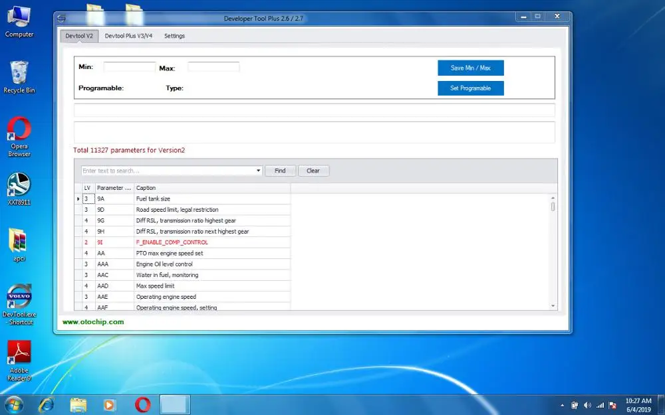The image size is (665, 415).
Task: Select the Developer Tool taskbar window button
Action: (175, 405)
